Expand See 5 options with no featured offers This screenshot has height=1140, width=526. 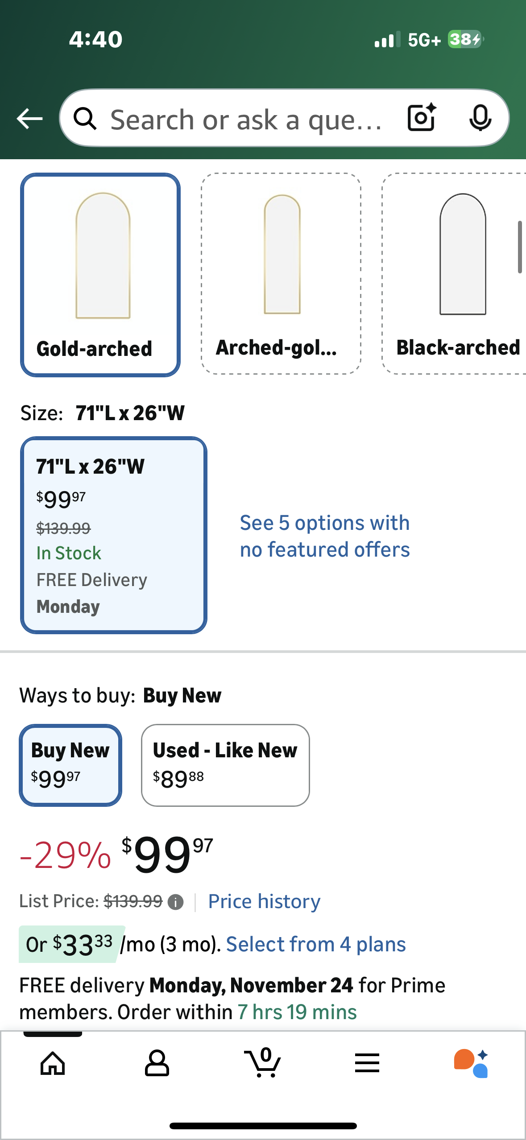click(324, 536)
